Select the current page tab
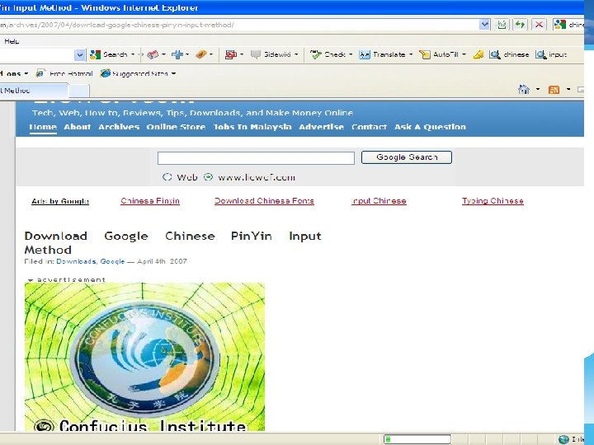Viewport: 594px width, 445px height. click(x=33, y=91)
